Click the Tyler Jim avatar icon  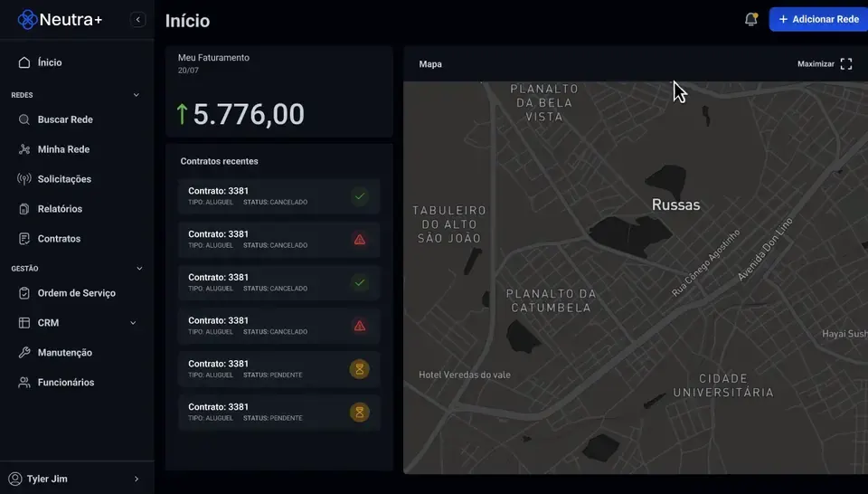[x=15, y=479]
